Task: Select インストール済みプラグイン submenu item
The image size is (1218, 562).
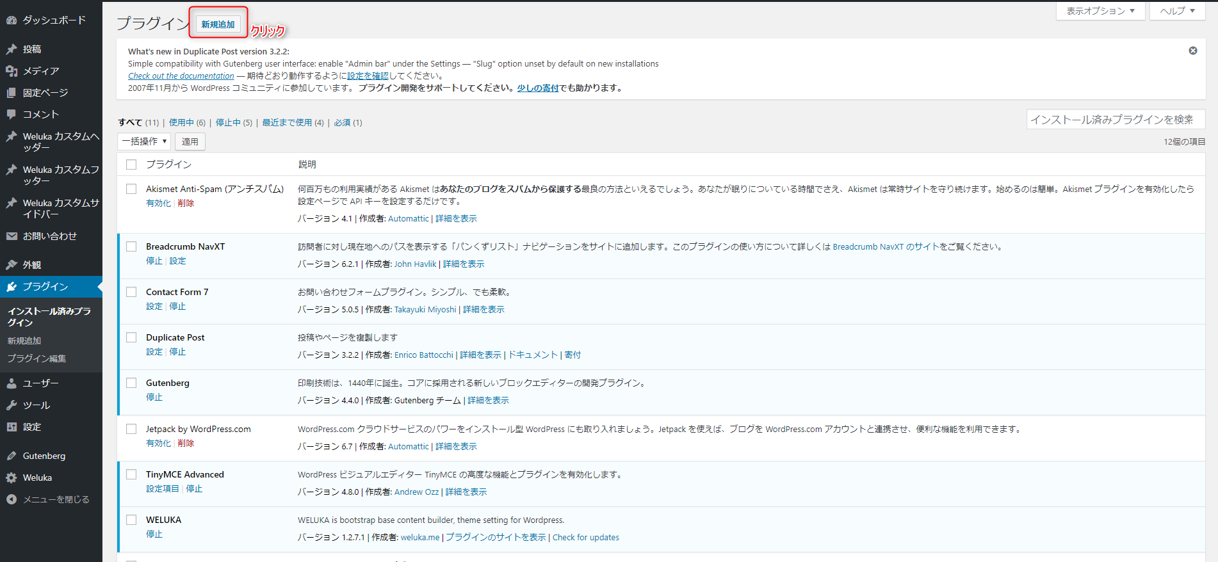Action: click(x=49, y=317)
